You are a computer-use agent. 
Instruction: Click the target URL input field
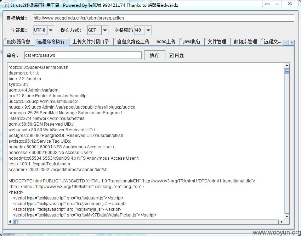164,18
